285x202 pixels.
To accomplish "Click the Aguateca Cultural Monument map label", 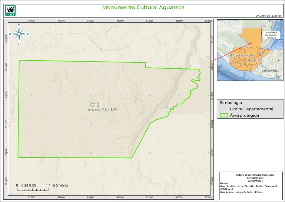I will pos(94,107).
